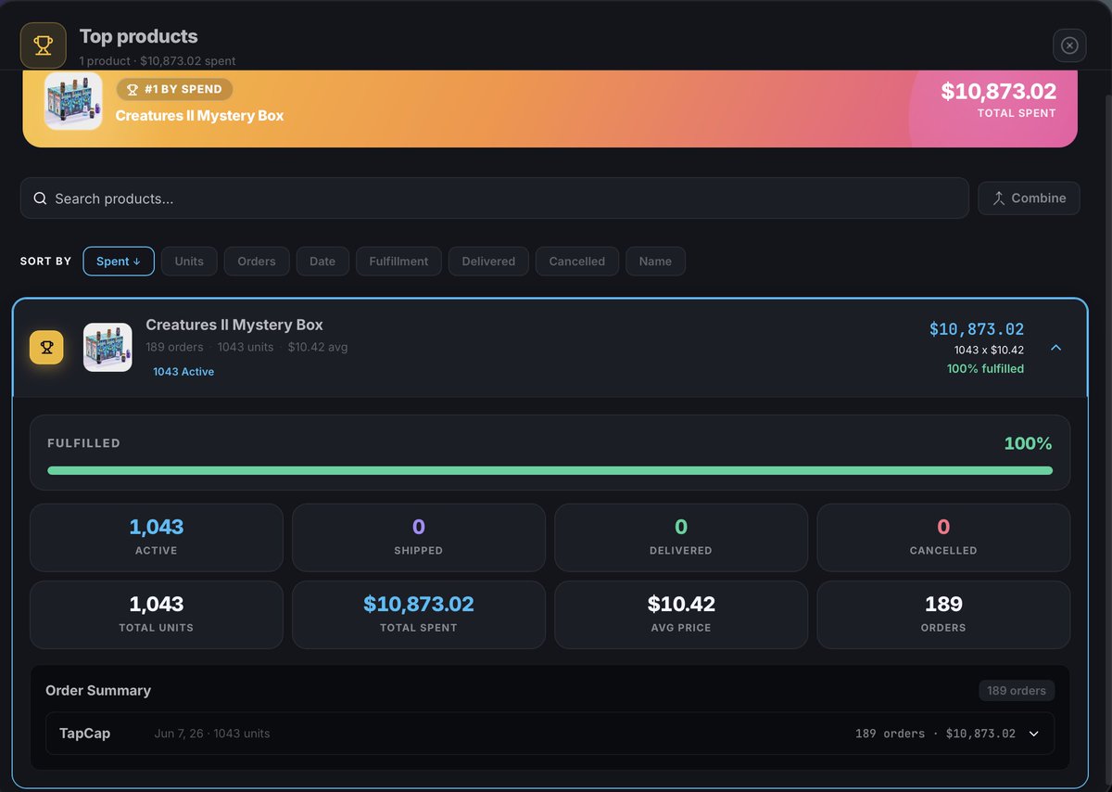Click the 1043 Active status tag
The width and height of the screenshot is (1112, 792).
[183, 372]
